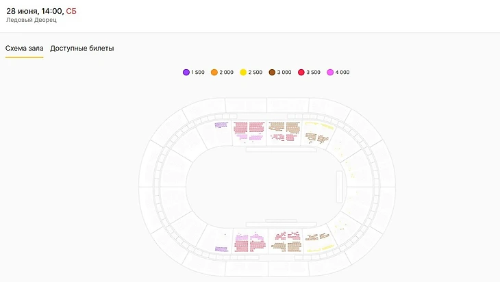Click the ice rink center area
The width and height of the screenshot is (500, 282).
point(260,186)
